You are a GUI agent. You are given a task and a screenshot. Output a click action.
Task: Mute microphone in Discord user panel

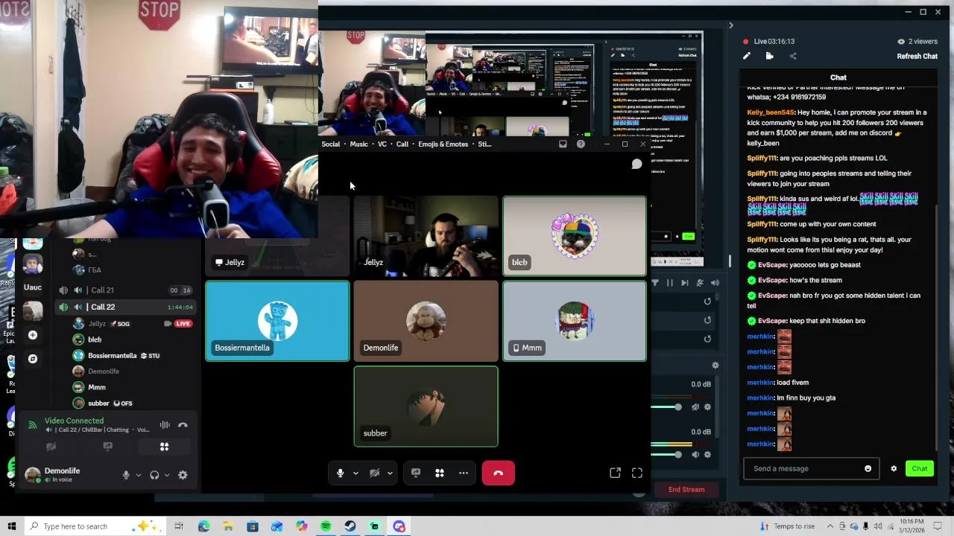tap(126, 475)
